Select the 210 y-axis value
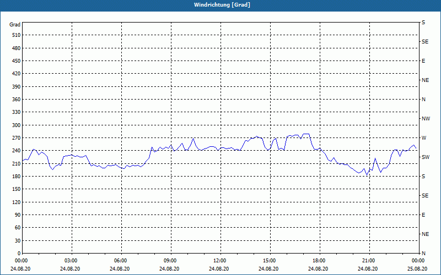The image size is (441, 275). 17,163
